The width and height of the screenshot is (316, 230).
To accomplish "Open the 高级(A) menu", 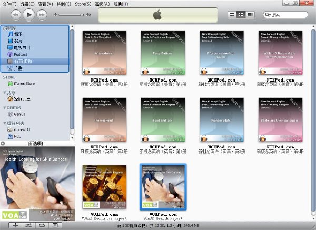I will click(x=102, y=4).
